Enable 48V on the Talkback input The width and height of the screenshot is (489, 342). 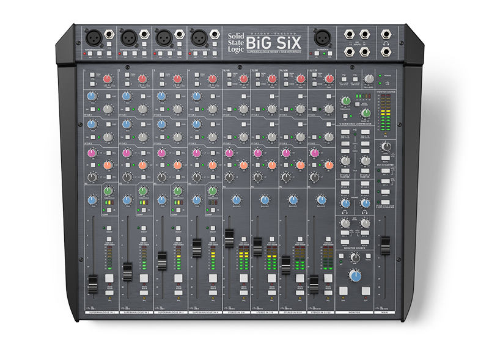pyautogui.click(x=317, y=54)
